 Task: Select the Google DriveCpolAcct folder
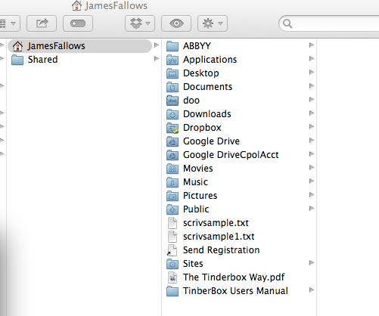pos(238,155)
